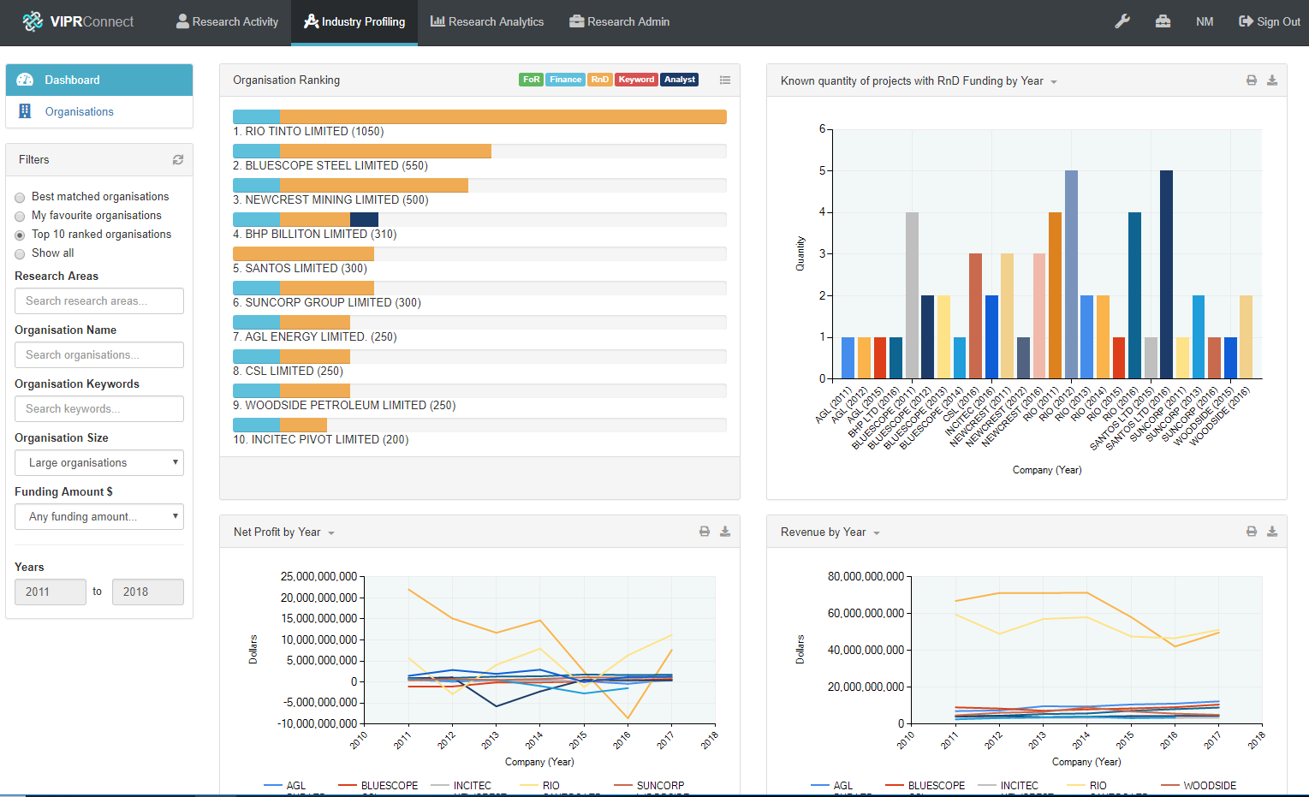The image size is (1309, 797).
Task: Click the 2018 end year field
Action: coord(148,592)
